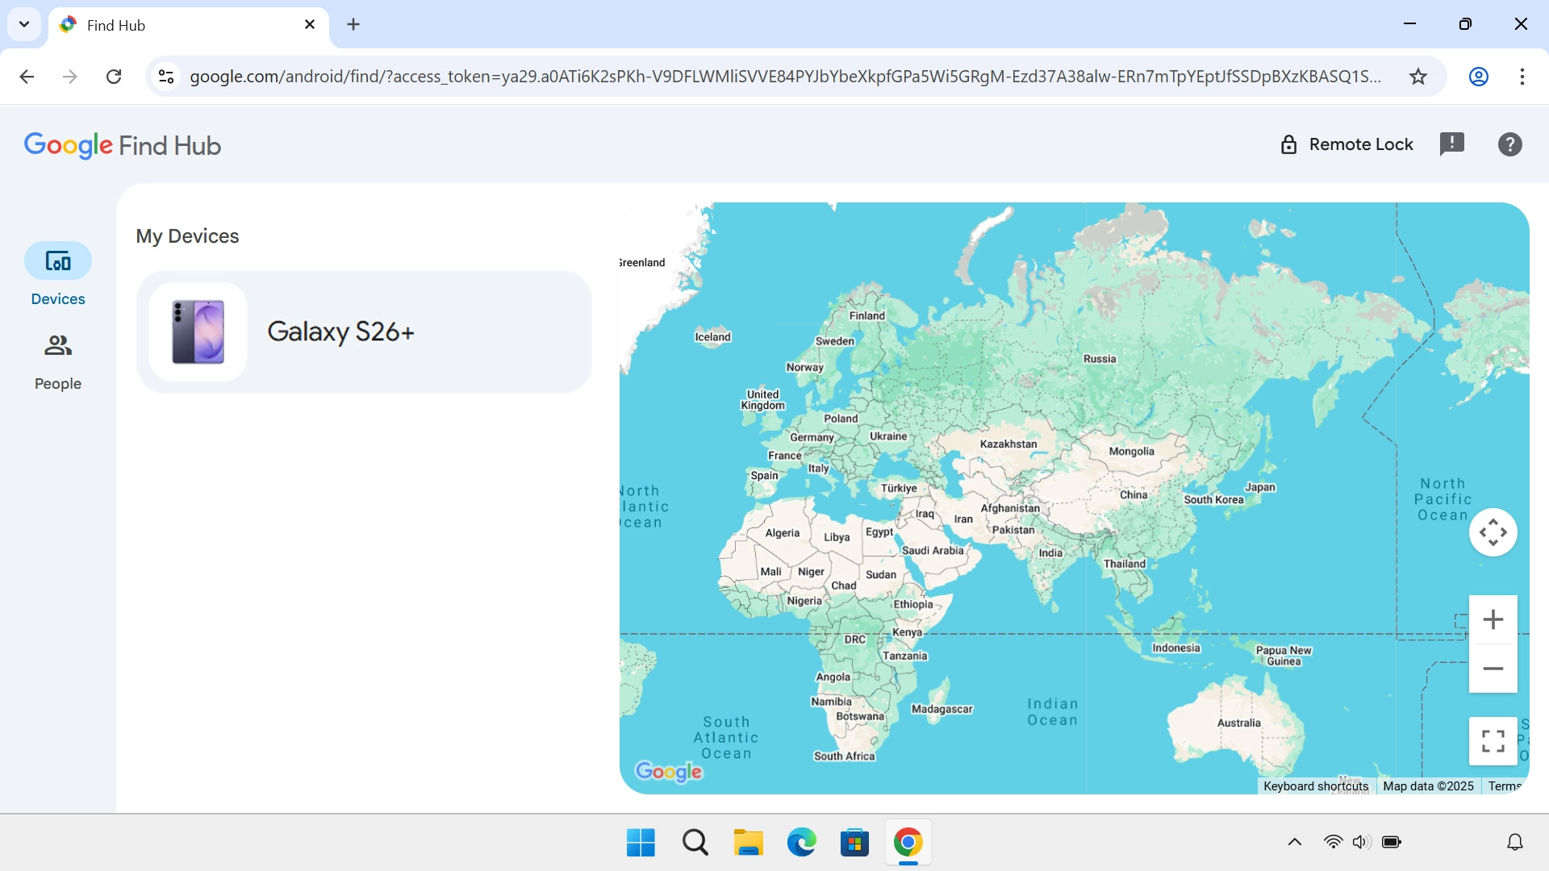Image resolution: width=1549 pixels, height=871 pixels.
Task: Zoom in on the map
Action: click(1493, 619)
